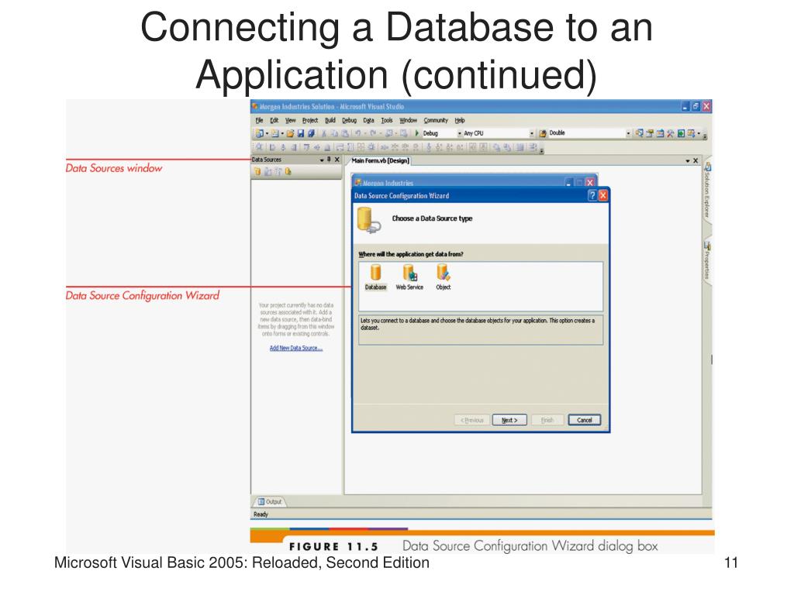This screenshot has height=595, width=794.
Task: Open the Output tab at bottom
Action: (x=270, y=501)
